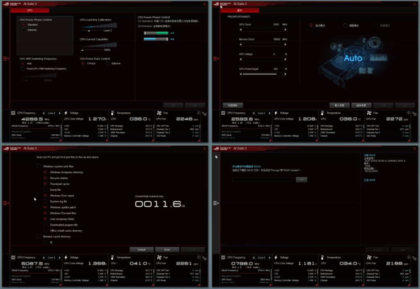Click the info icon beside Fan in the junk cleaner window
Viewport: 420px width, 289px height.
(x=198, y=257)
